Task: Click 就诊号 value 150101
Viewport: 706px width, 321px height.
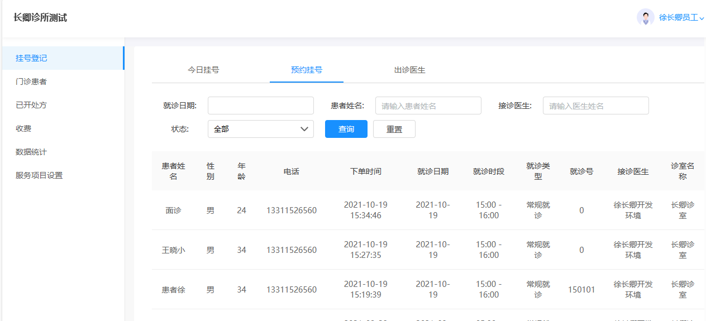Action: pyautogui.click(x=581, y=290)
